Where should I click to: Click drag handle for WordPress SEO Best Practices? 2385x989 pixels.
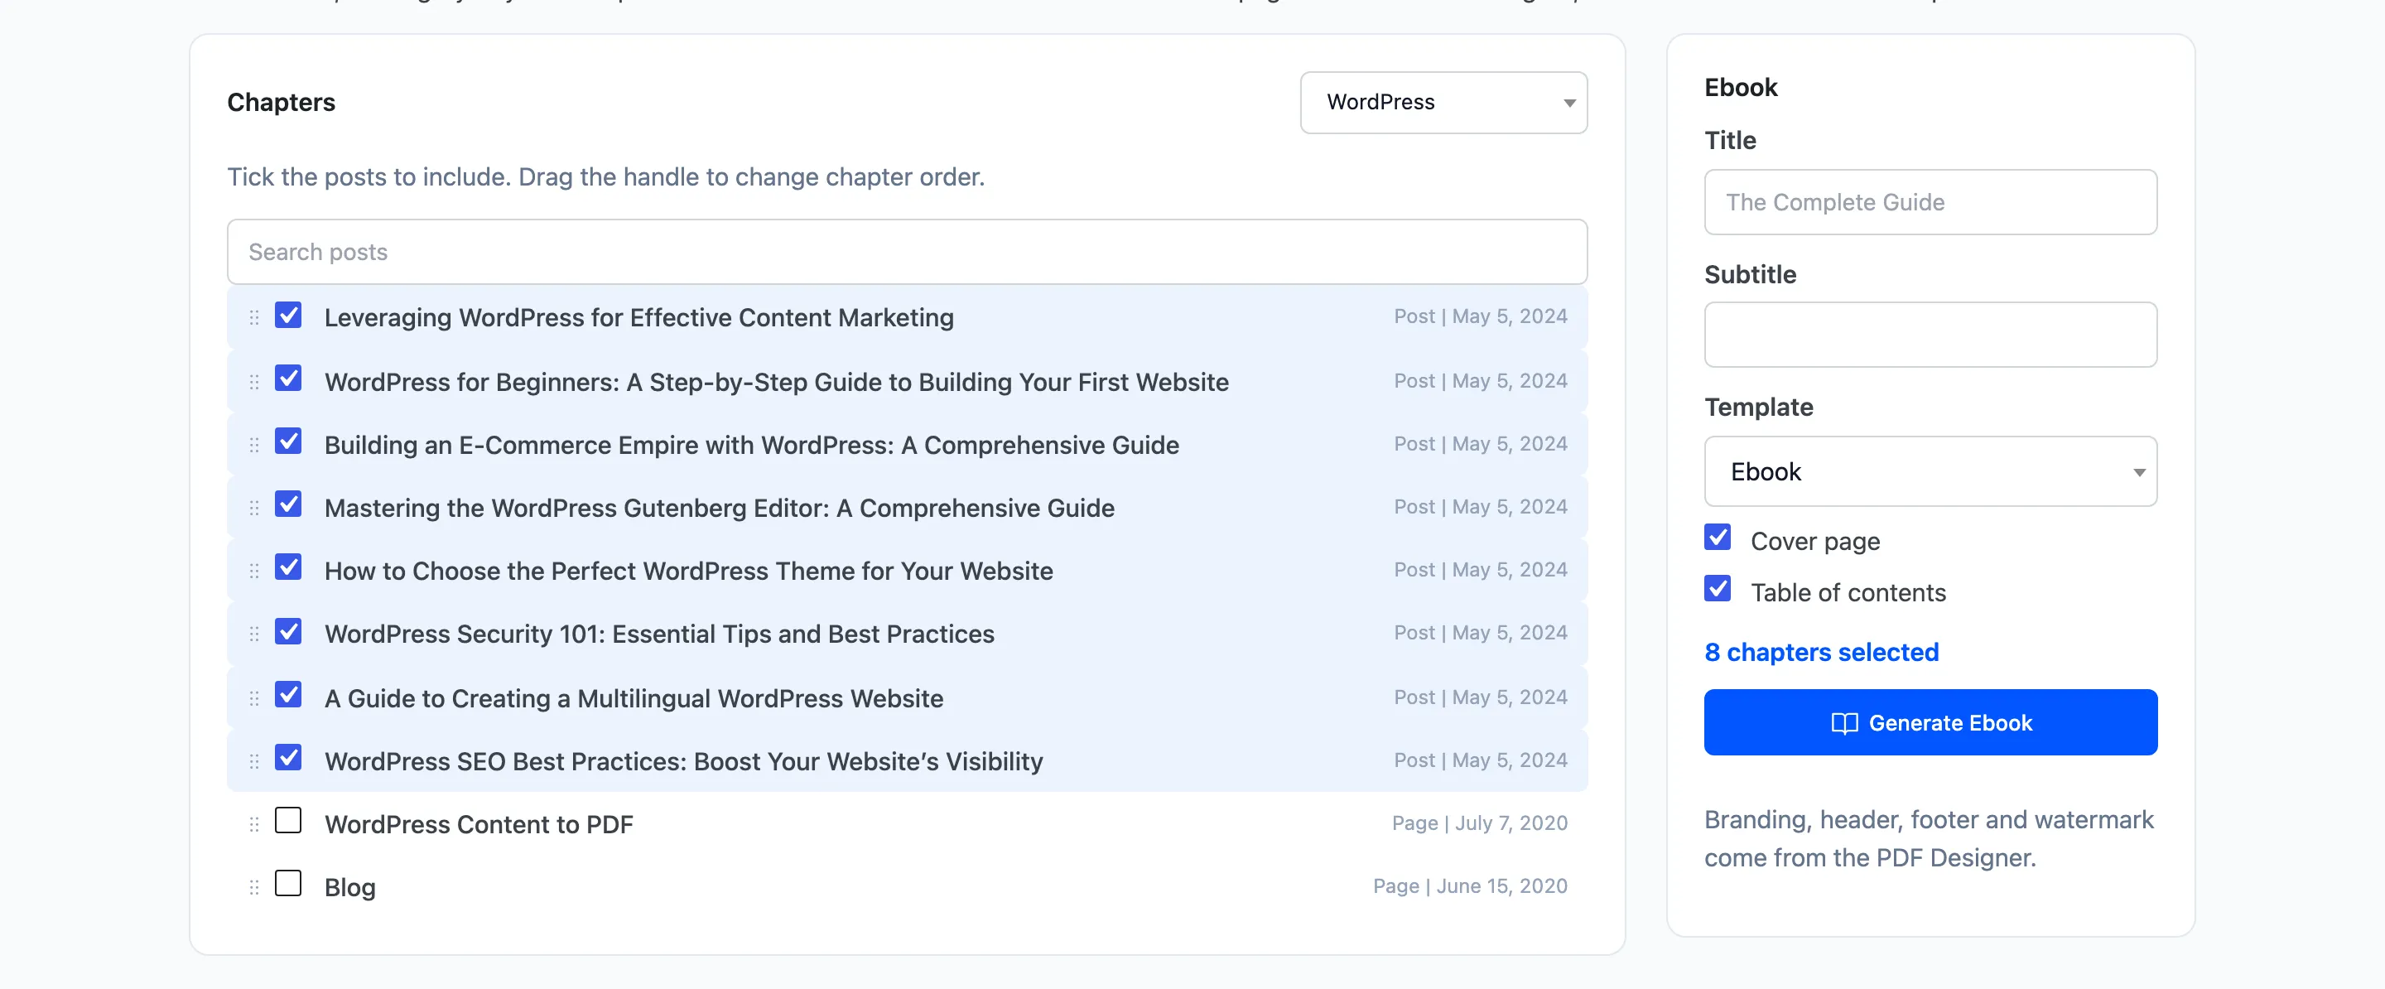pos(253,761)
